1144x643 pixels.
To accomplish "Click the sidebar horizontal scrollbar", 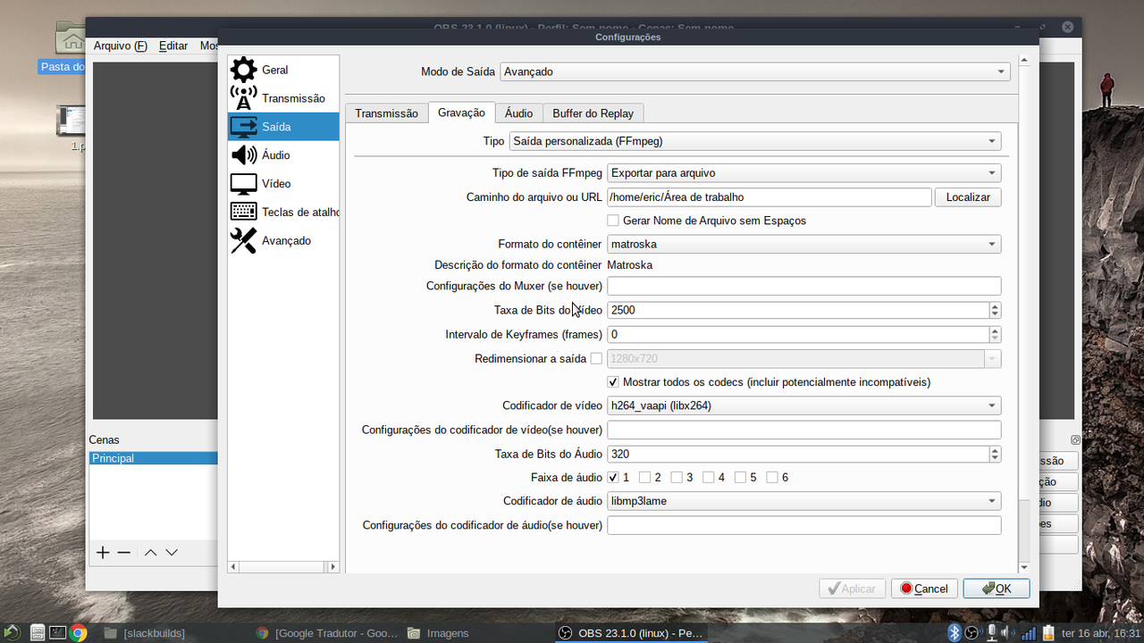I will point(283,566).
